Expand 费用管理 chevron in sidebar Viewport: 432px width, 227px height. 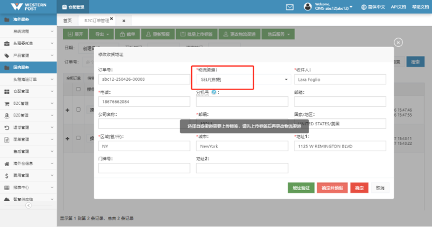coord(52,175)
